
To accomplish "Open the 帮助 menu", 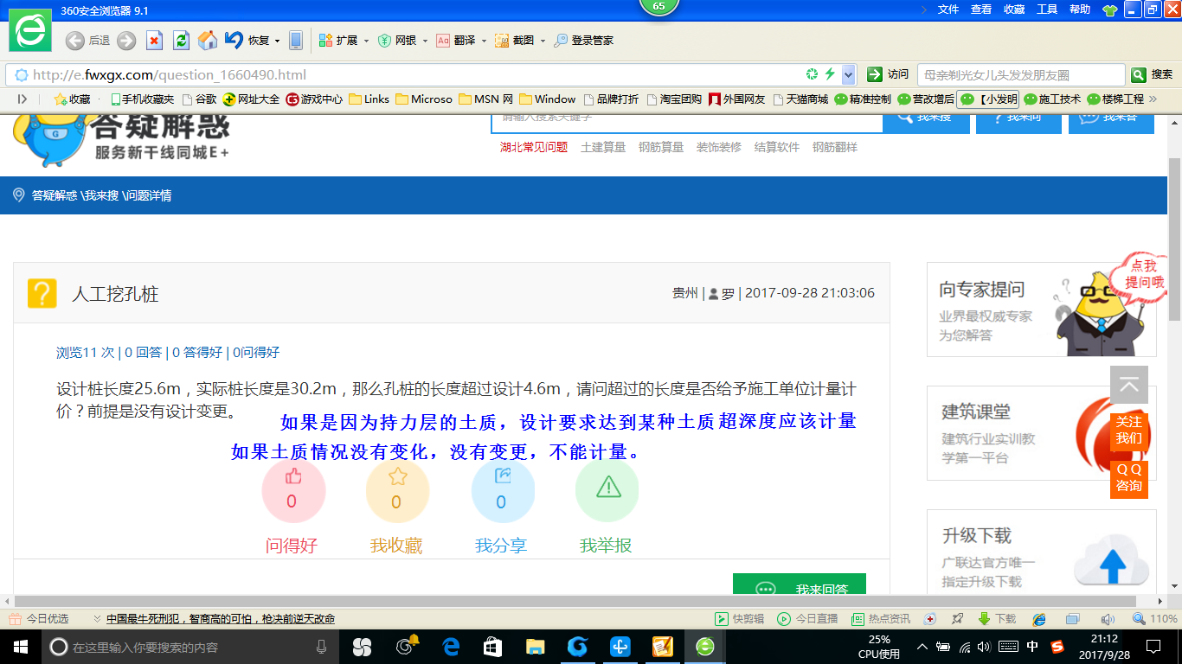I will 1080,10.
